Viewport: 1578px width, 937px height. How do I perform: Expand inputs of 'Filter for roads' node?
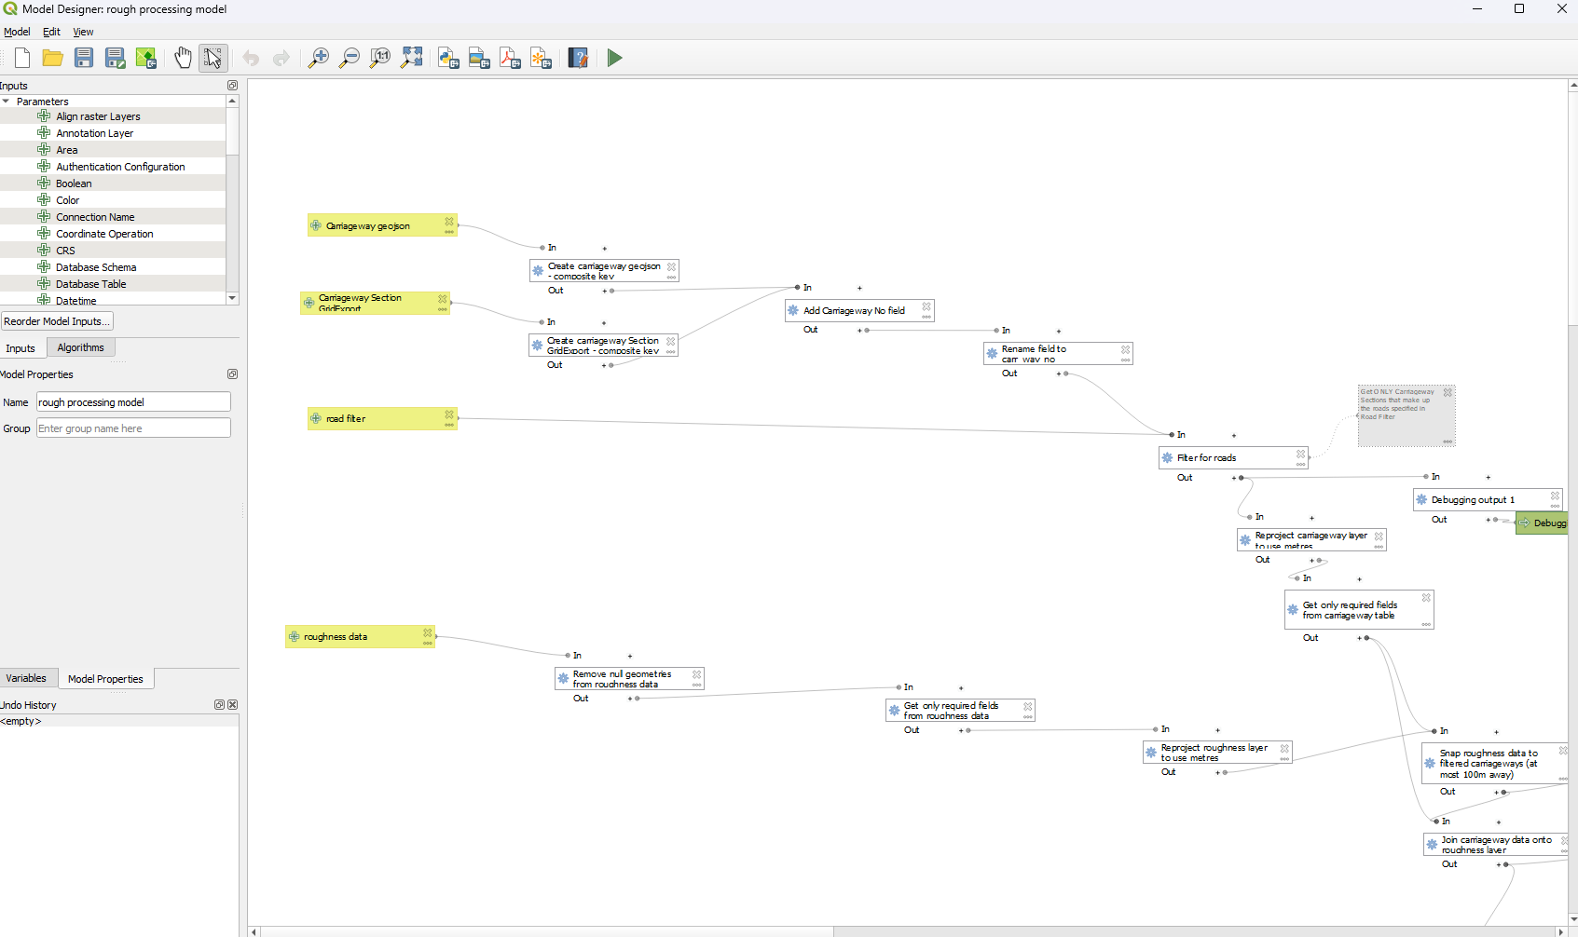click(1234, 436)
